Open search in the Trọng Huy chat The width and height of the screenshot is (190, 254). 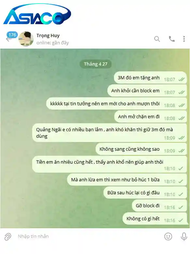point(157,39)
